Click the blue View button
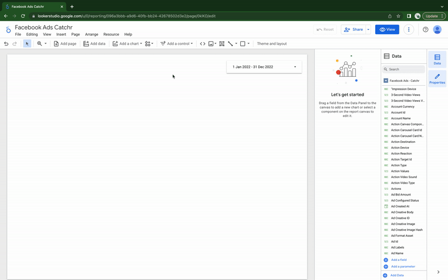Viewport: 448px width, 280px height. [x=387, y=30]
